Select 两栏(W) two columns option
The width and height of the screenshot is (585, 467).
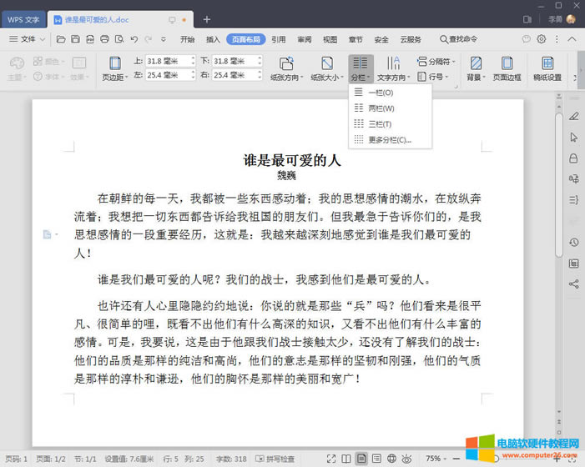point(381,108)
